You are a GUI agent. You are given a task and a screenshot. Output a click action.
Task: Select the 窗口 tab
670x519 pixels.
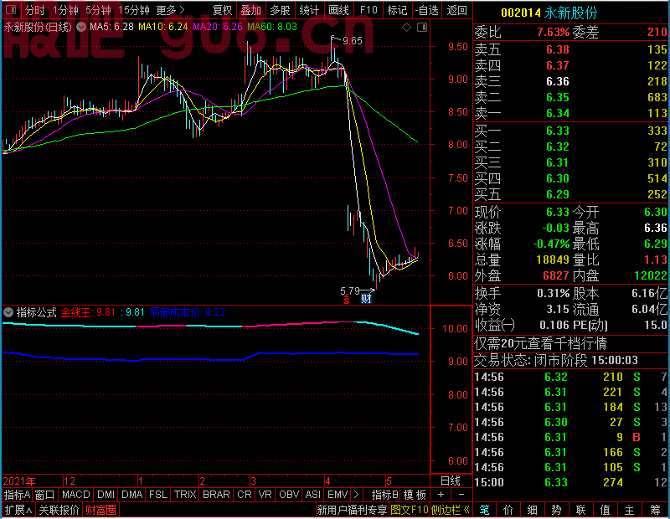pyautogui.click(x=45, y=495)
